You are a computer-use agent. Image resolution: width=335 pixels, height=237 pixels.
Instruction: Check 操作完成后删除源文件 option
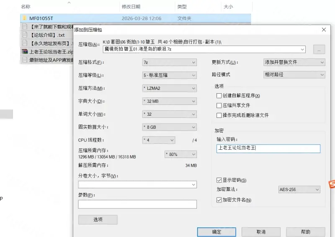point(219,115)
